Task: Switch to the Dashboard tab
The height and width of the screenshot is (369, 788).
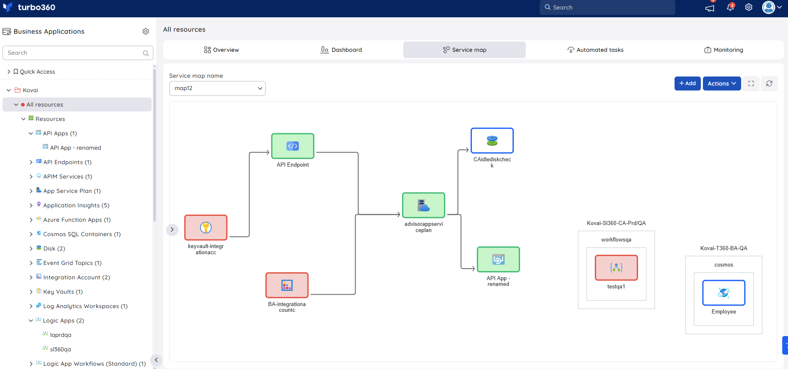Action: (x=341, y=50)
